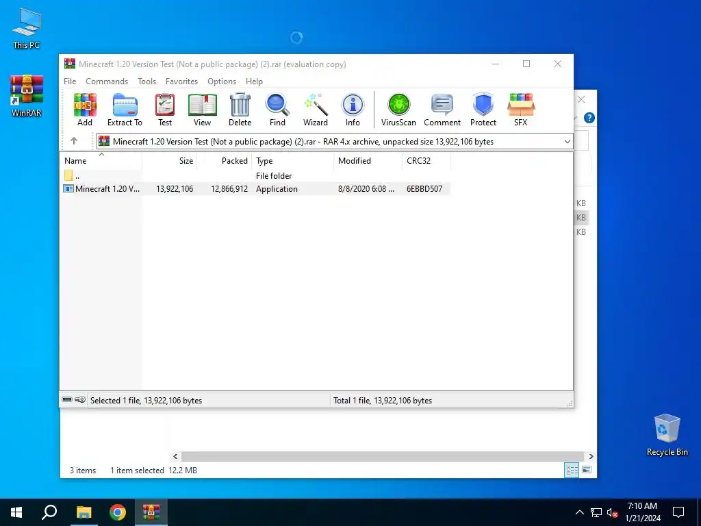Sort by Name column header

coord(101,161)
